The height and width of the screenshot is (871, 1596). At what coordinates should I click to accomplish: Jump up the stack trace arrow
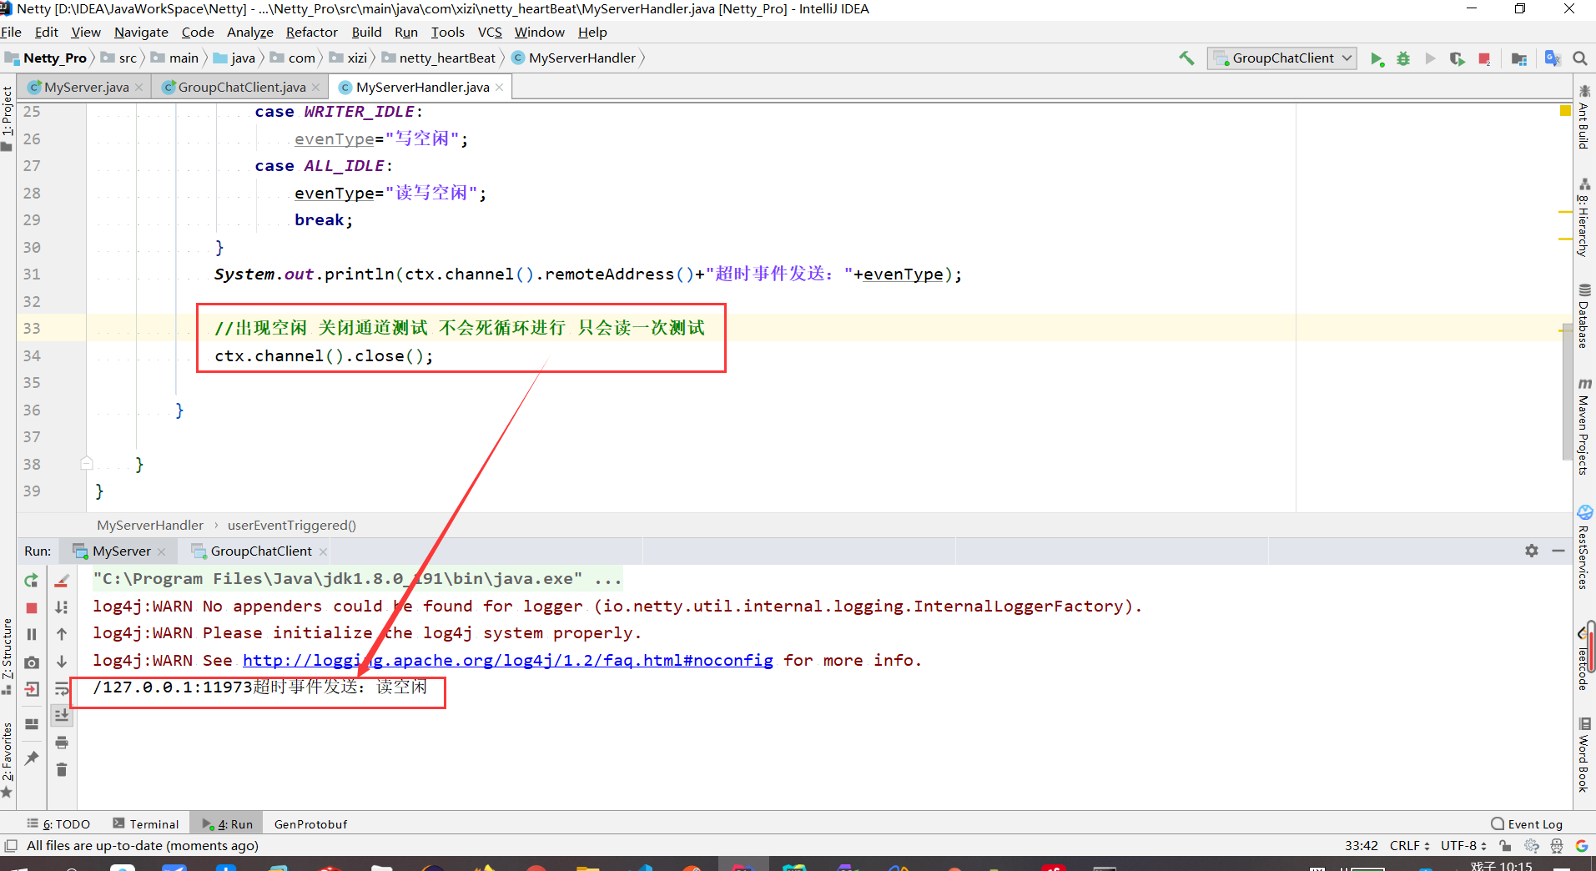click(x=62, y=634)
